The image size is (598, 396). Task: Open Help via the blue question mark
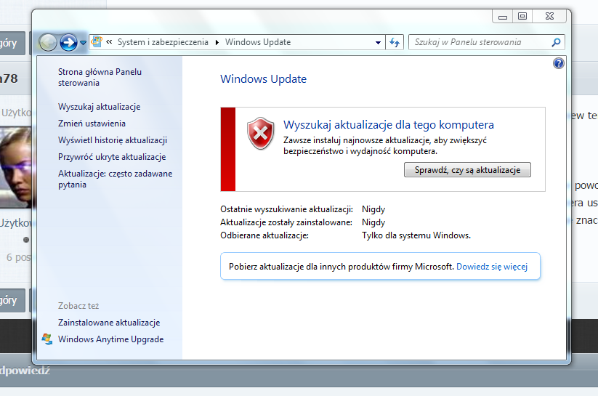pyautogui.click(x=558, y=63)
